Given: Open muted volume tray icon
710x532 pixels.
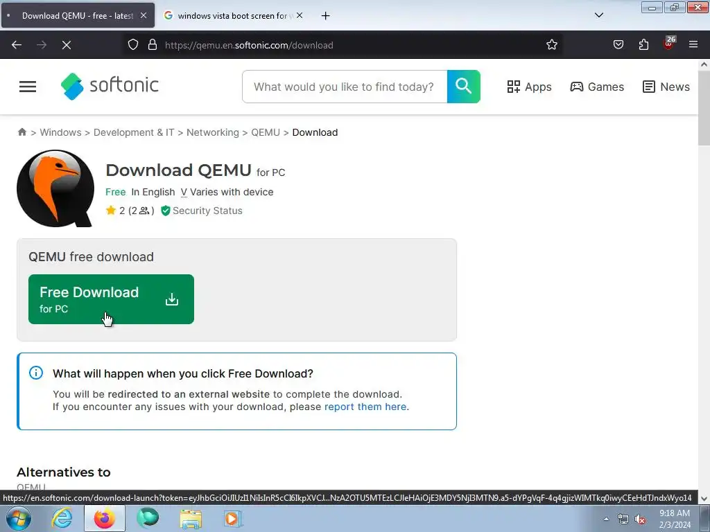Looking at the screenshot, I should [640, 520].
